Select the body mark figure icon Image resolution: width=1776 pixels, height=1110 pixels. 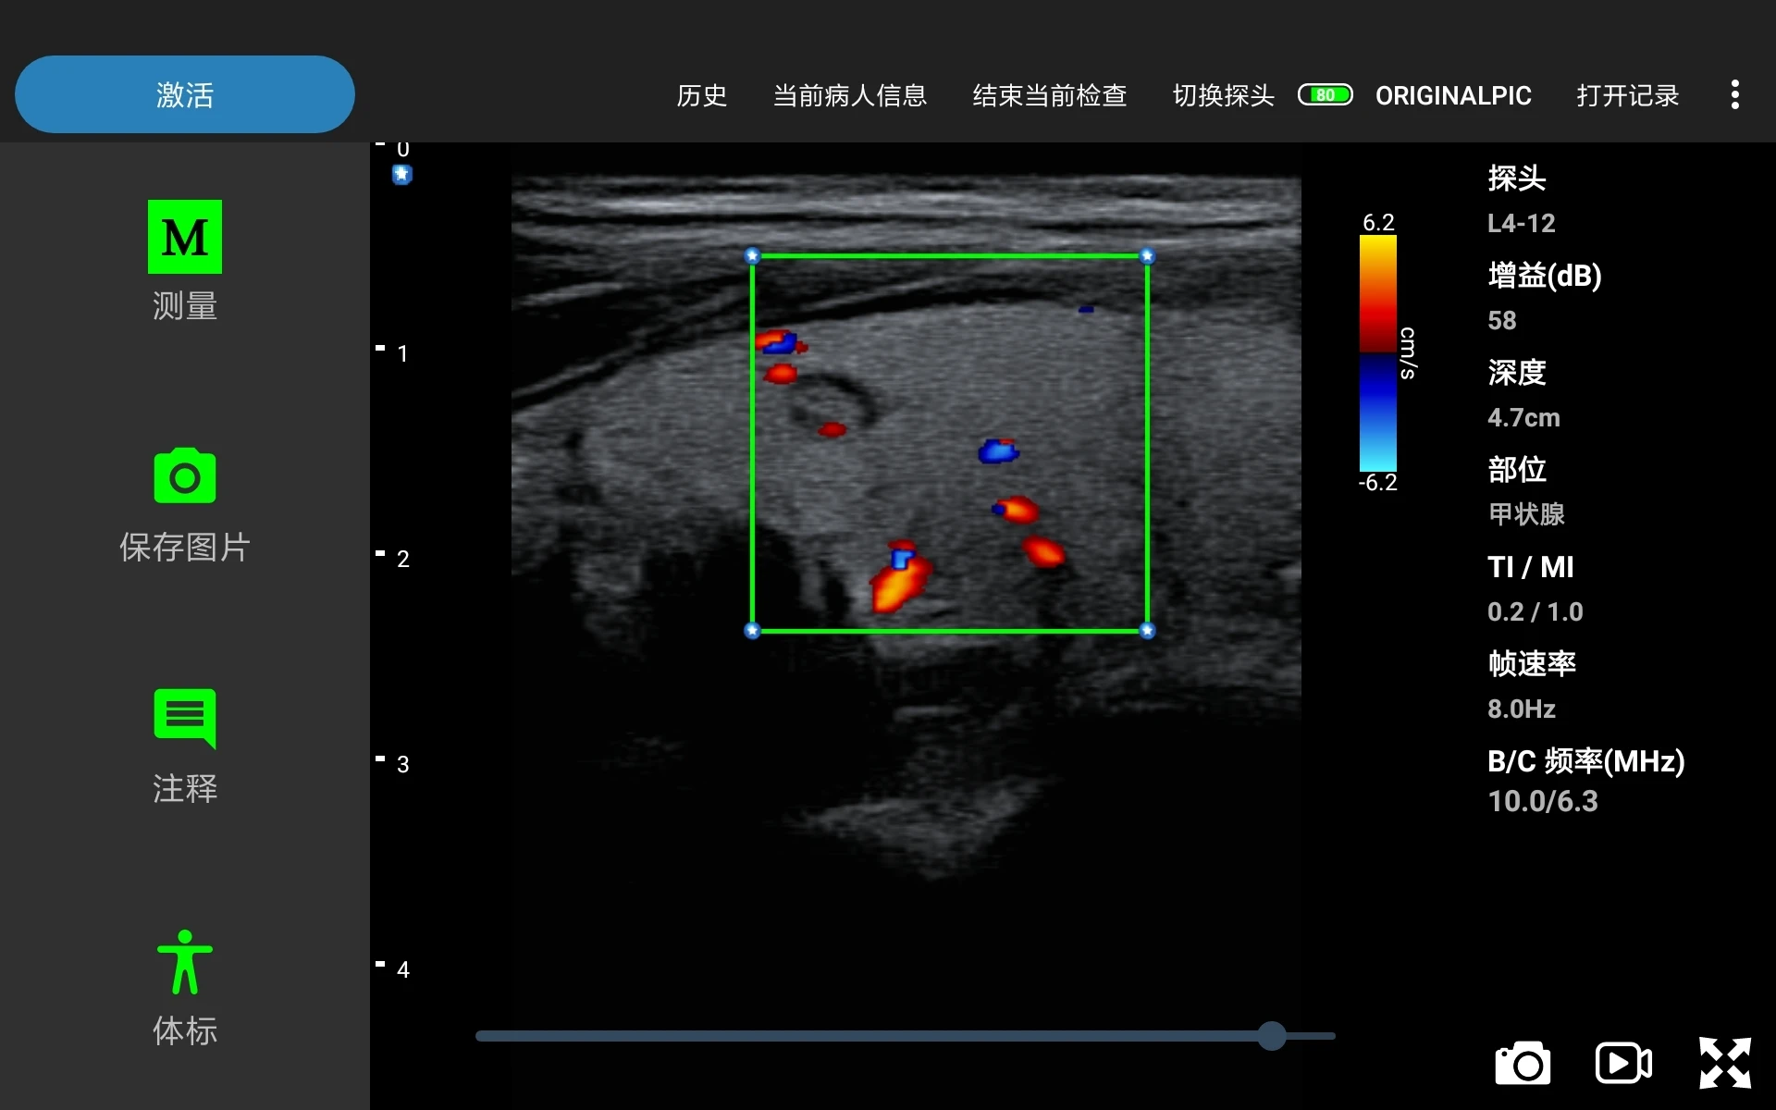click(185, 962)
